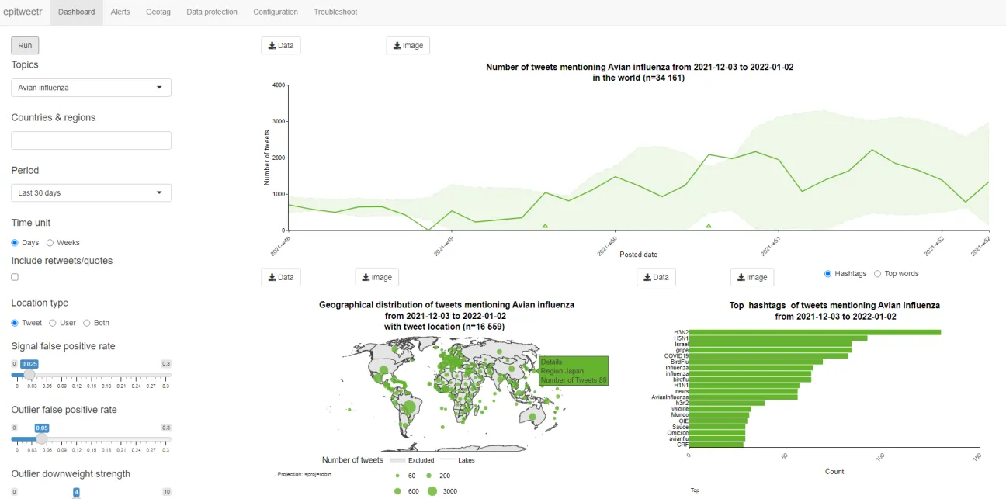The width and height of the screenshot is (1006, 499).
Task: Click the Countries & regions input field
Action: pos(90,140)
